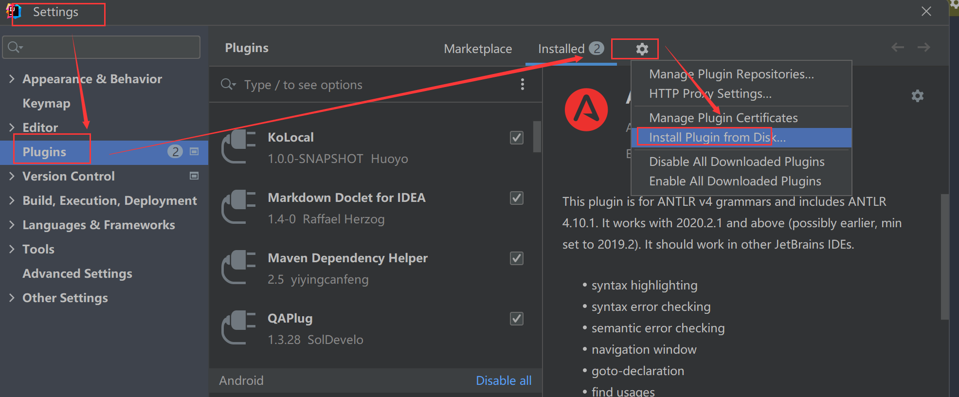Click the Plugins panel heading

247,48
